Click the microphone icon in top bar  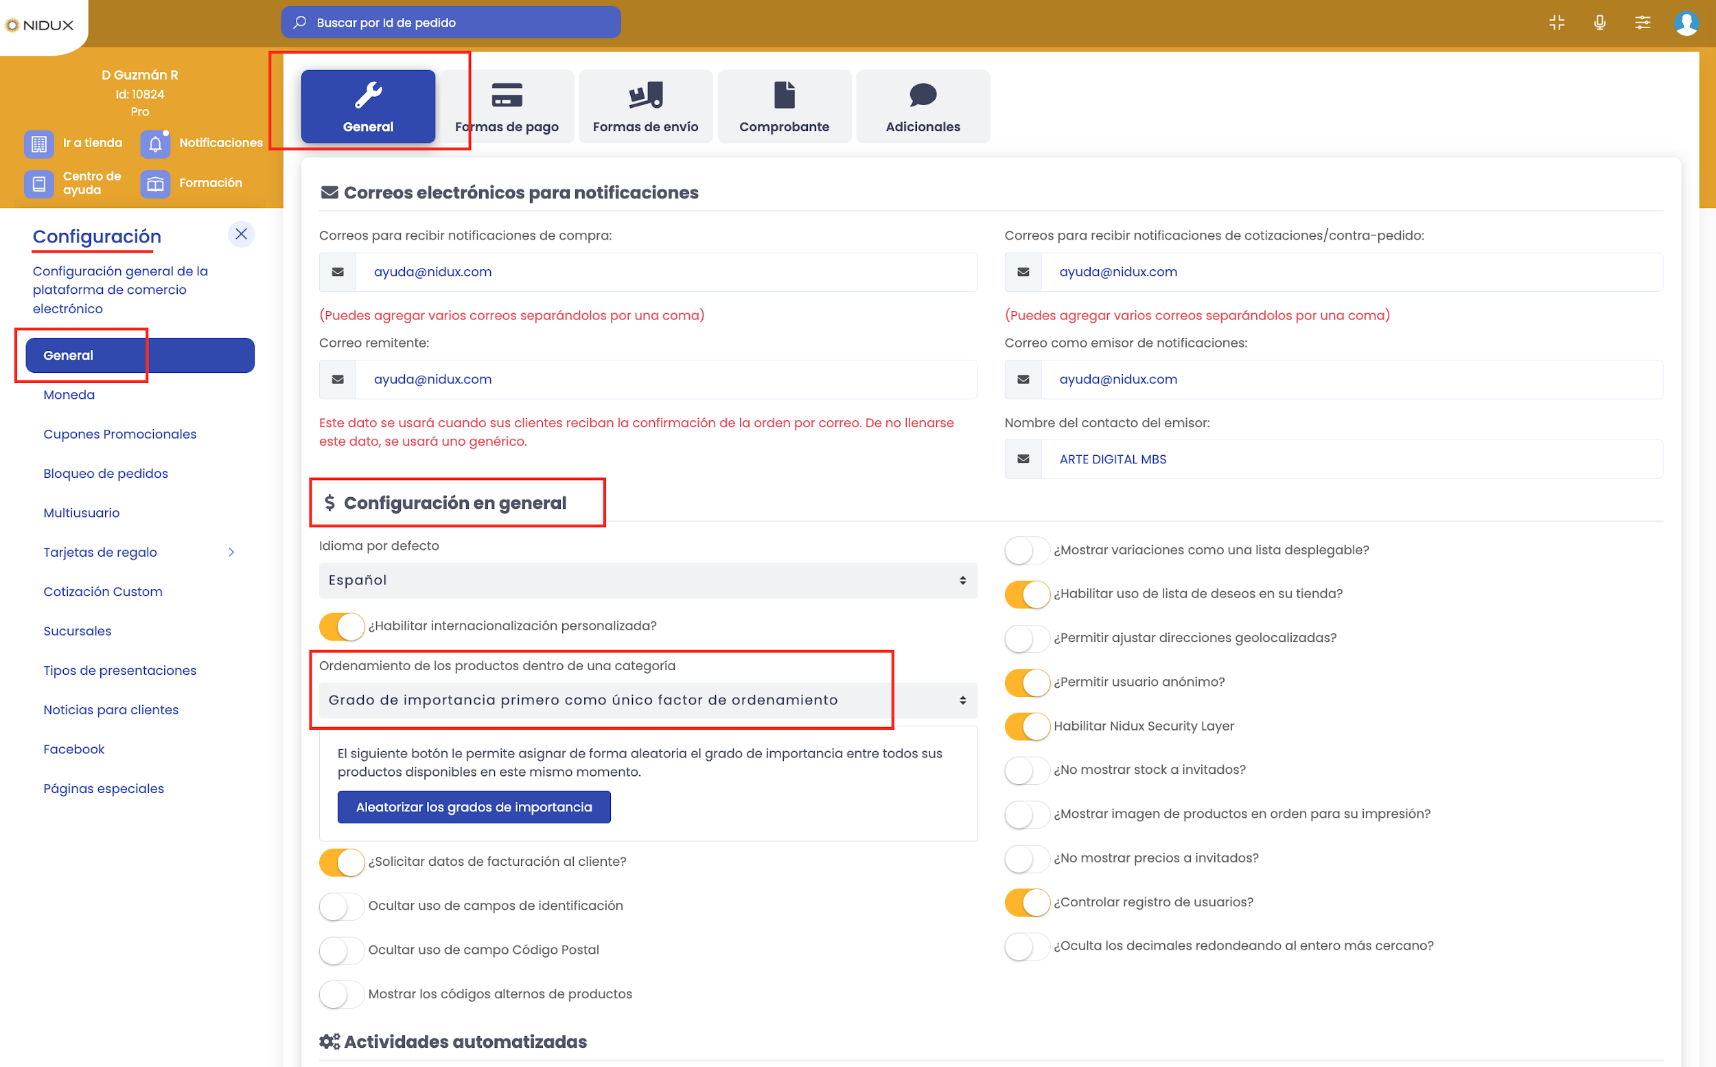(1599, 23)
